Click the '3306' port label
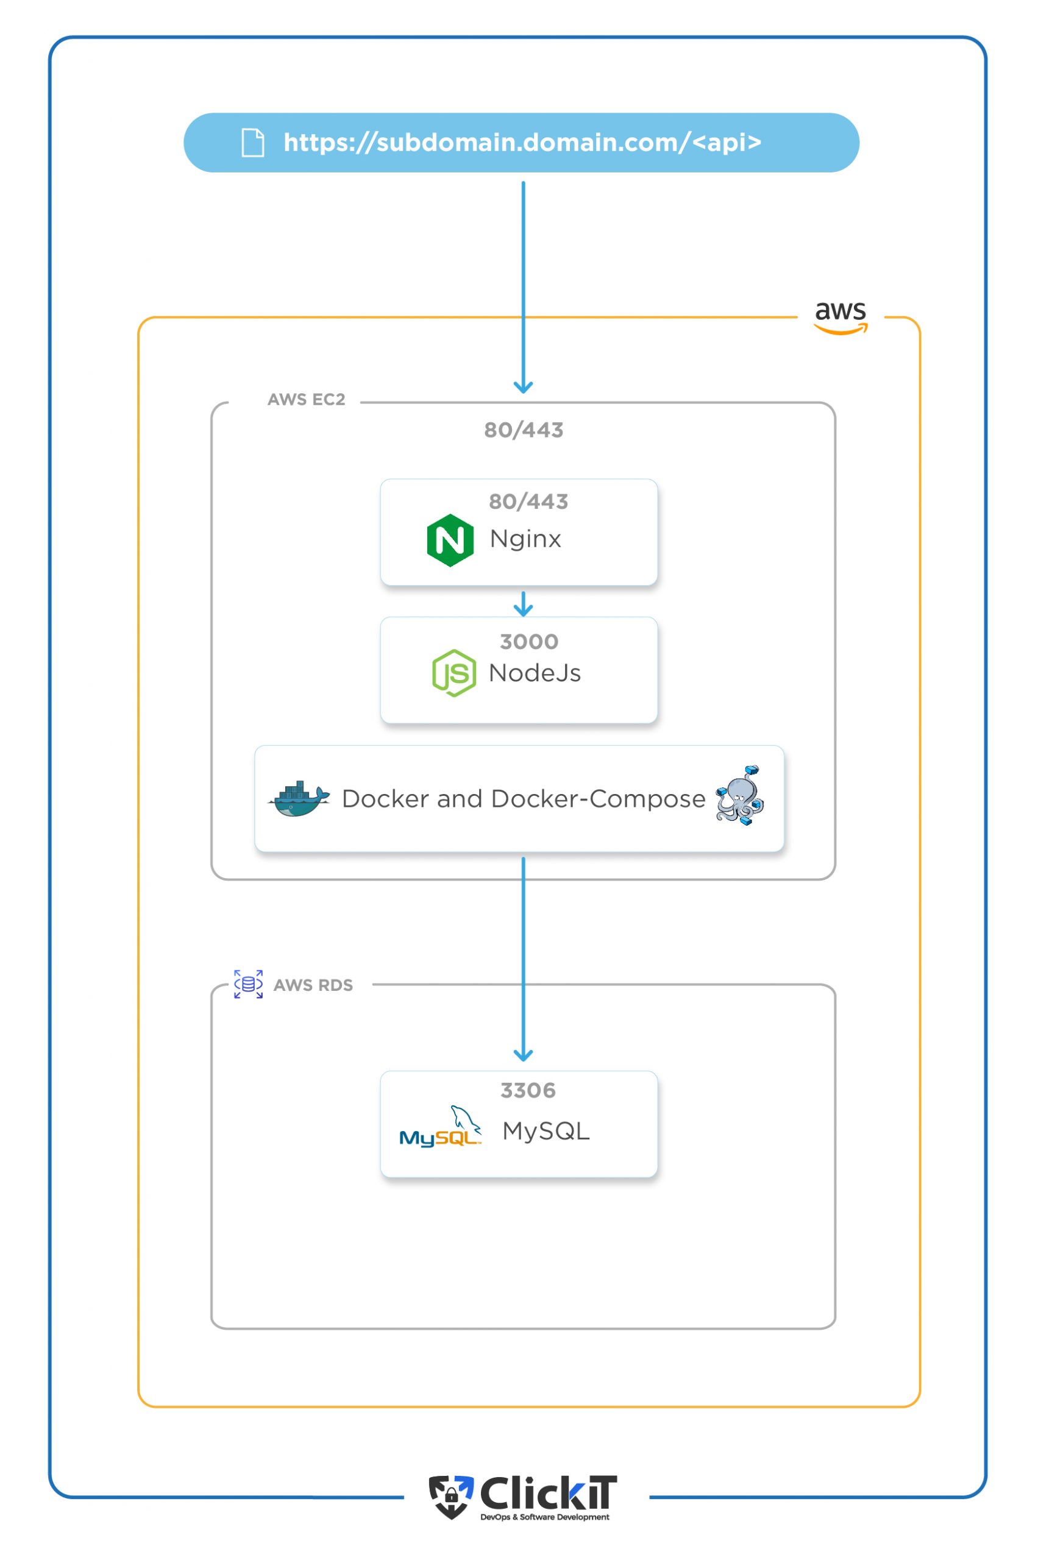The image size is (1052, 1560). [x=528, y=1091]
